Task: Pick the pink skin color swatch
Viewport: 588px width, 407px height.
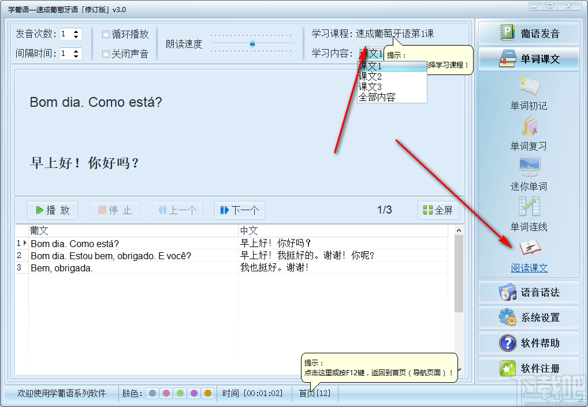Action: click(x=166, y=393)
